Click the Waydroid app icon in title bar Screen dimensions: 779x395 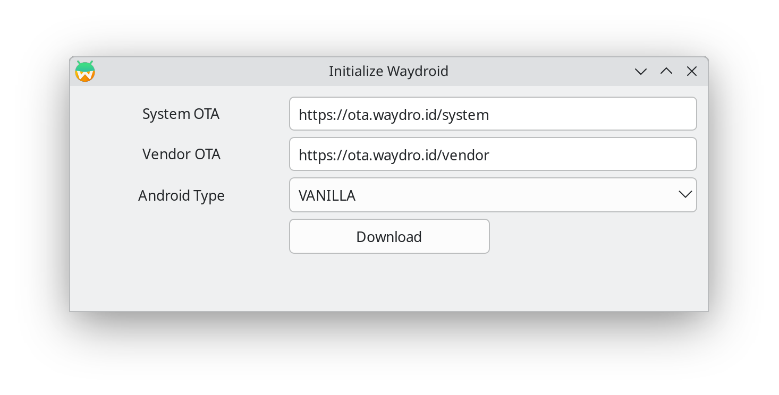(x=85, y=71)
